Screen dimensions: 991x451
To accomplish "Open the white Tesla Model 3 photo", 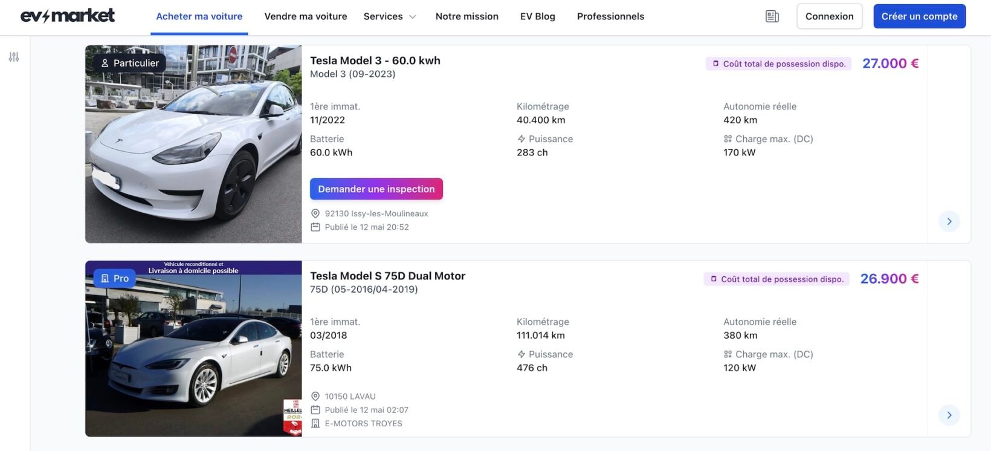I will [x=193, y=144].
